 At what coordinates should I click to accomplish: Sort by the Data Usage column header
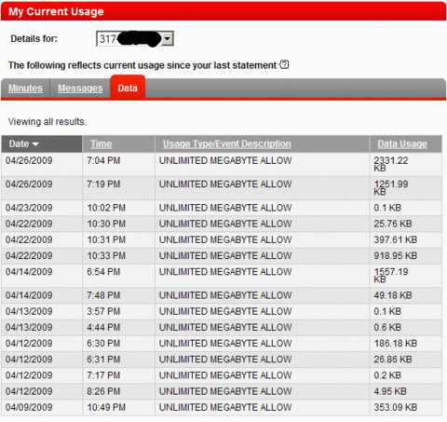click(x=402, y=143)
